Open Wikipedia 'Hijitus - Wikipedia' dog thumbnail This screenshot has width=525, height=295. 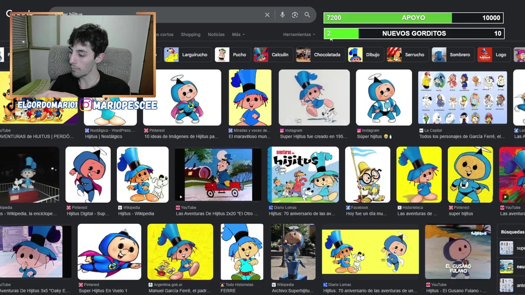coord(142,175)
